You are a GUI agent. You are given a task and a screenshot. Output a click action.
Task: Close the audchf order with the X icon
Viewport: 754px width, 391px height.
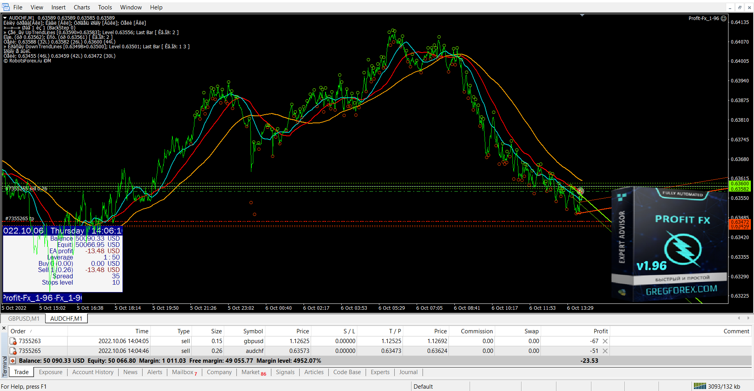click(x=605, y=351)
